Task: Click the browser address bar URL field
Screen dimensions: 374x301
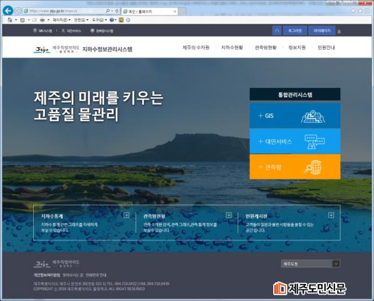Action: (64, 10)
